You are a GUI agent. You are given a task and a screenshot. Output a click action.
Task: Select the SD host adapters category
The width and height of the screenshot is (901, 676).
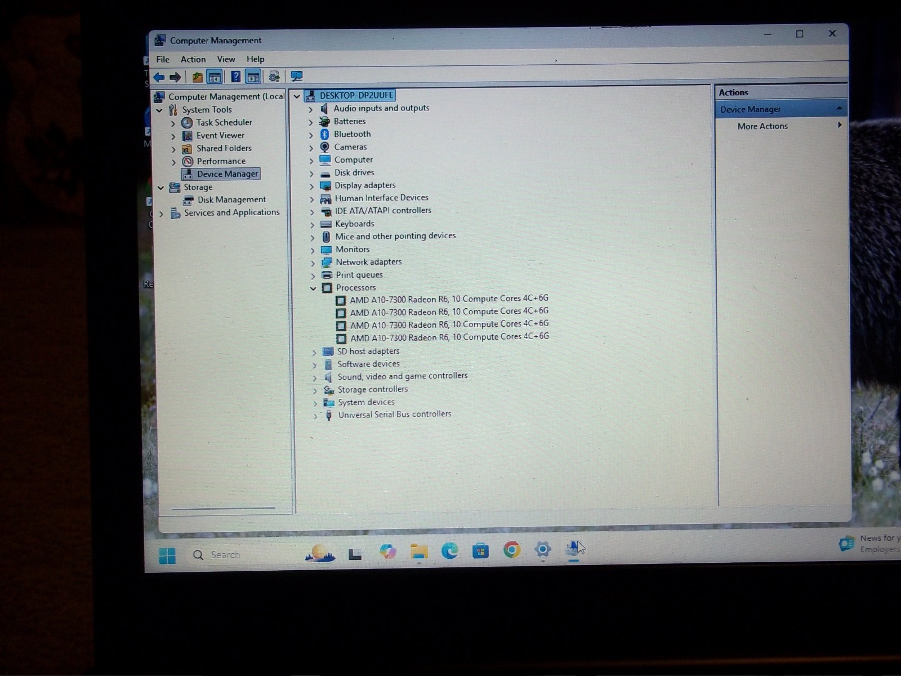(368, 352)
